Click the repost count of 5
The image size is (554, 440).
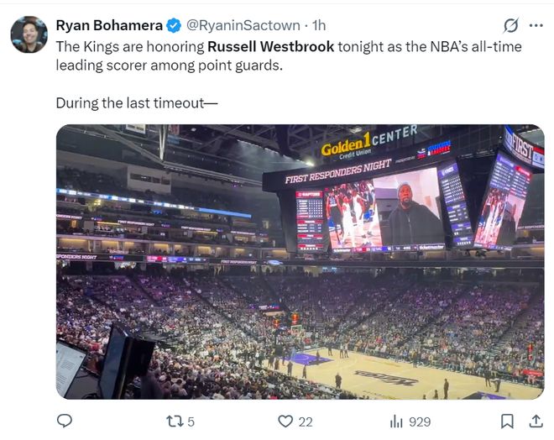[191, 422]
